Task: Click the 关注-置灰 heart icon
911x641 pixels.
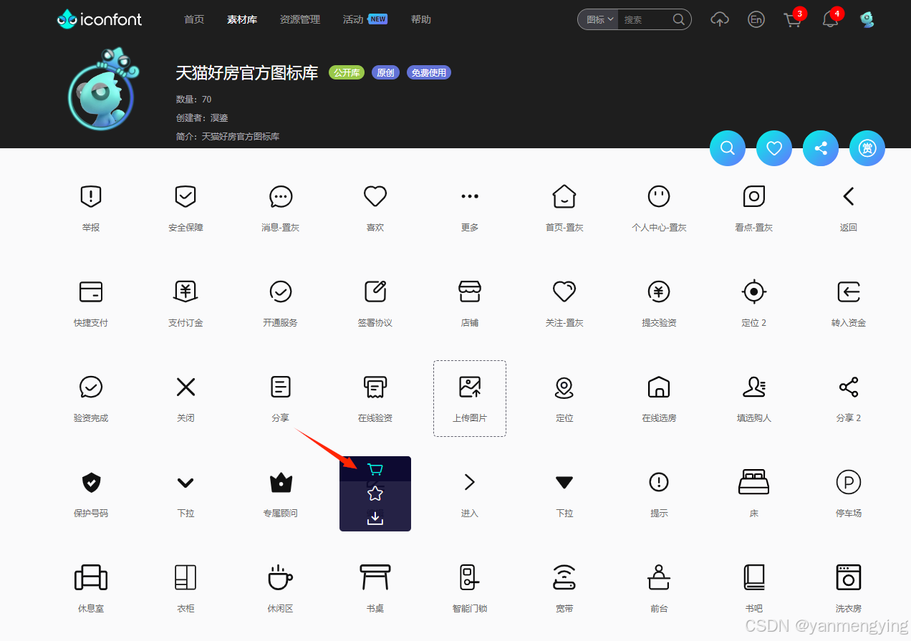Action: (x=564, y=291)
